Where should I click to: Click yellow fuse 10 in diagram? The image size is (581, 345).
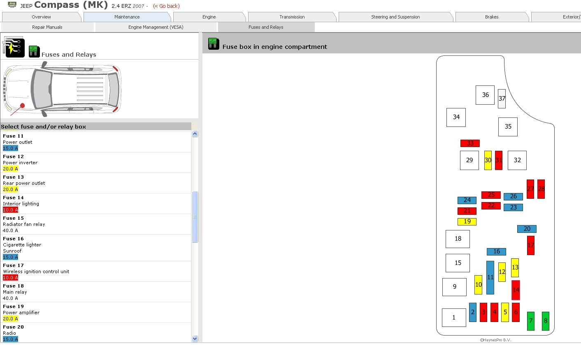pyautogui.click(x=478, y=285)
